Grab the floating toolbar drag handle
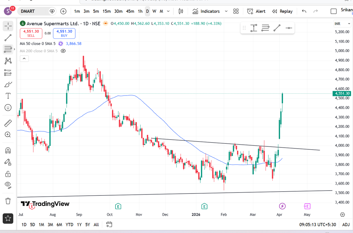The height and width of the screenshot is (233, 353). [244, 28]
